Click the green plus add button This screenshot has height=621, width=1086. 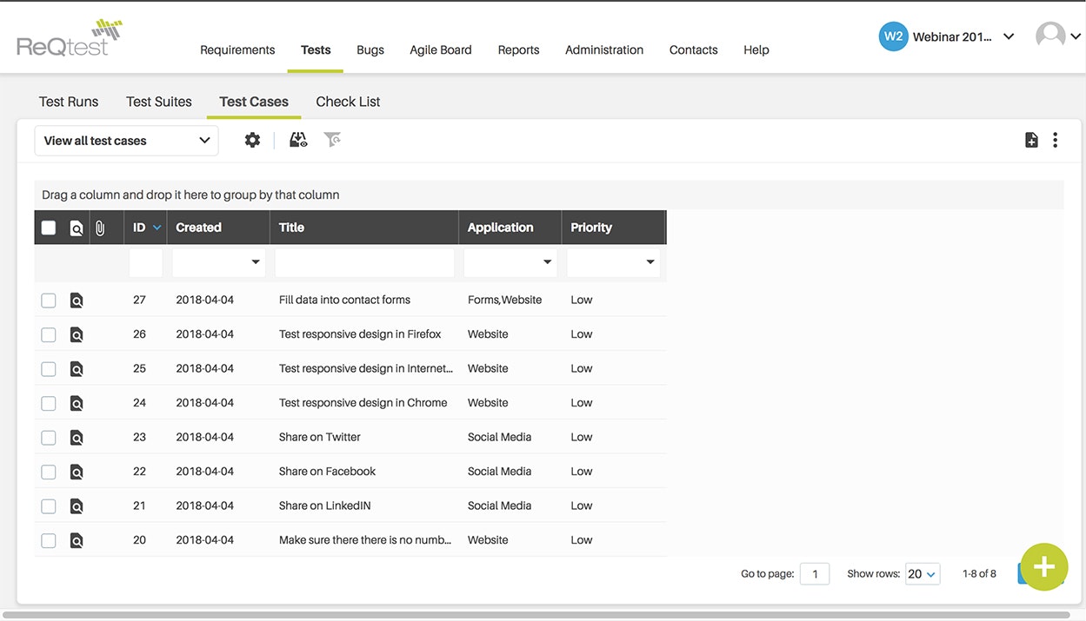(x=1044, y=567)
